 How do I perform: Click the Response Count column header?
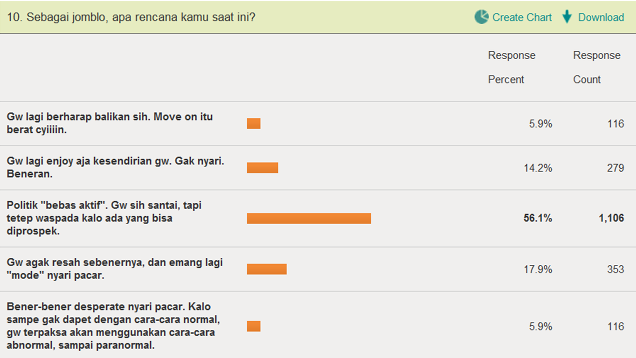pyautogui.click(x=596, y=67)
